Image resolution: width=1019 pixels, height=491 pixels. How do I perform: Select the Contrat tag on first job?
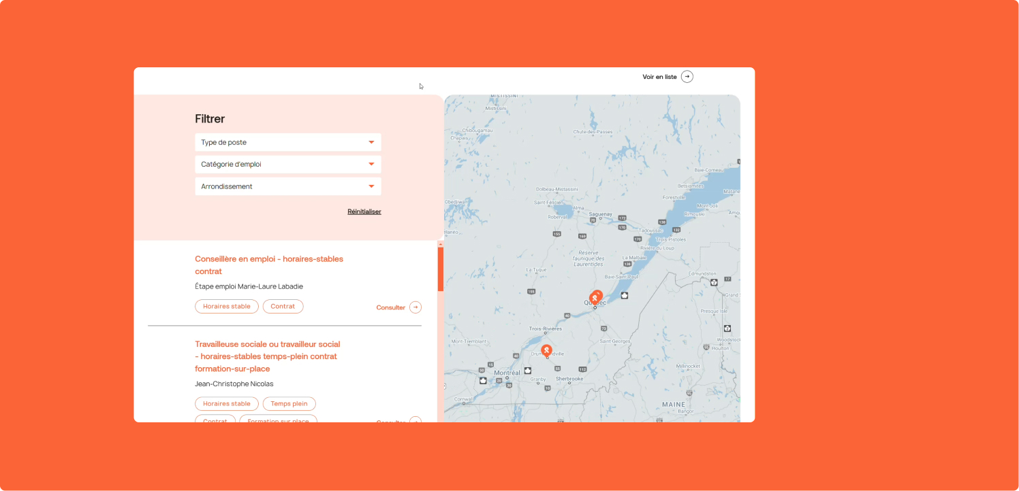283,307
